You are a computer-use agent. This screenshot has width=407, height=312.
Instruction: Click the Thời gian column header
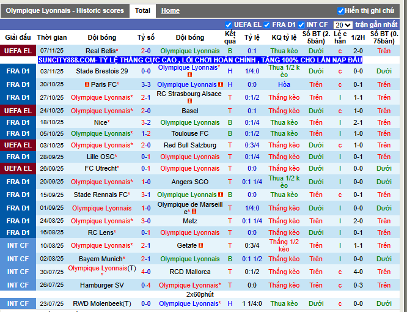pos(52,37)
